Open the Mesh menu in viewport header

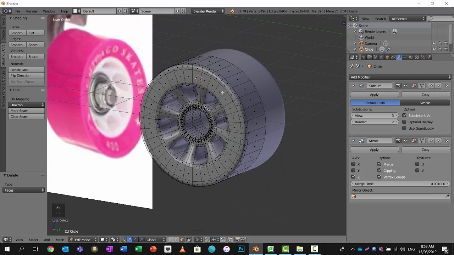pos(60,240)
